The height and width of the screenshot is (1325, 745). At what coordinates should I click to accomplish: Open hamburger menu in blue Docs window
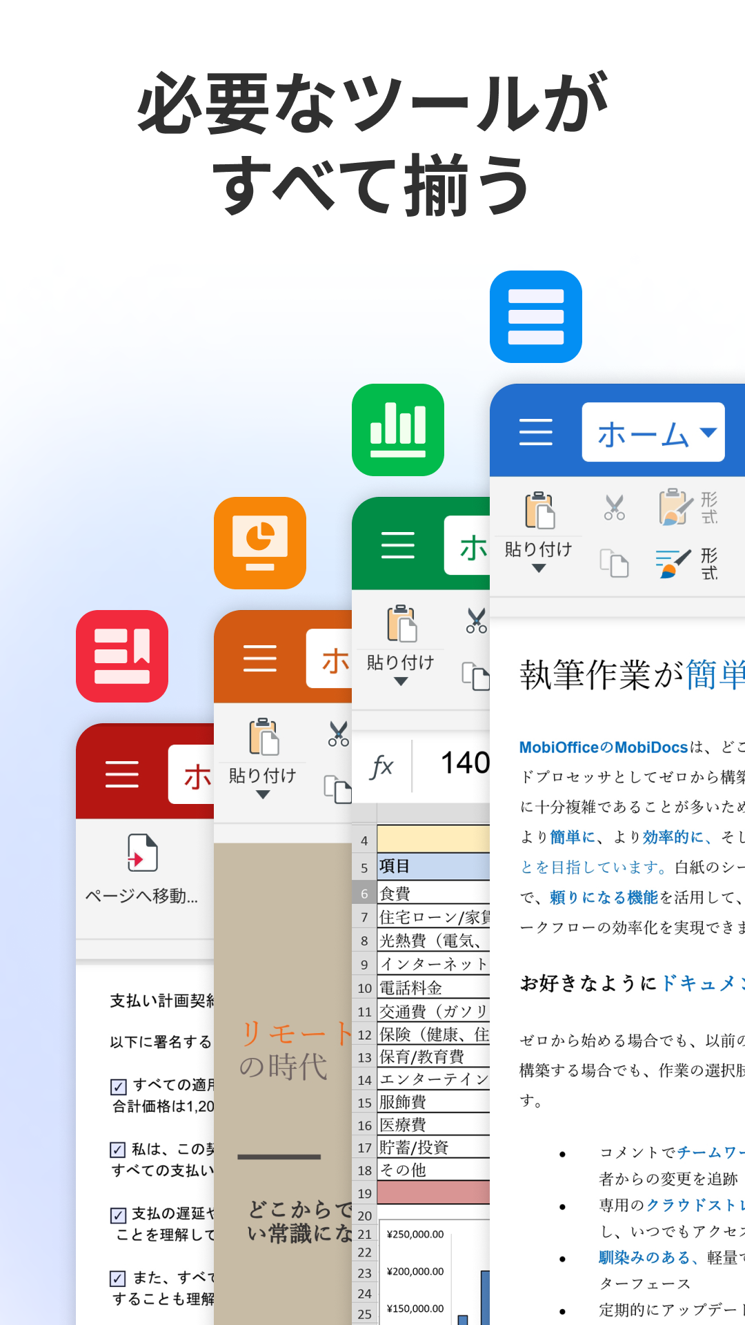(x=536, y=432)
